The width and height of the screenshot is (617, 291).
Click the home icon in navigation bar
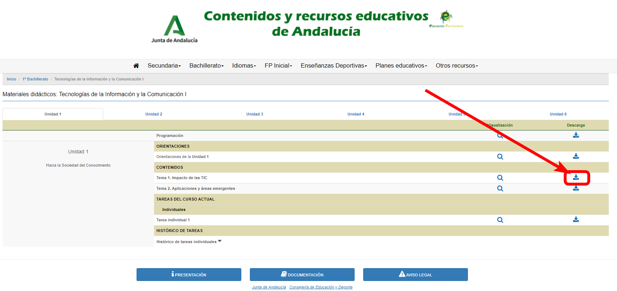pos(136,66)
